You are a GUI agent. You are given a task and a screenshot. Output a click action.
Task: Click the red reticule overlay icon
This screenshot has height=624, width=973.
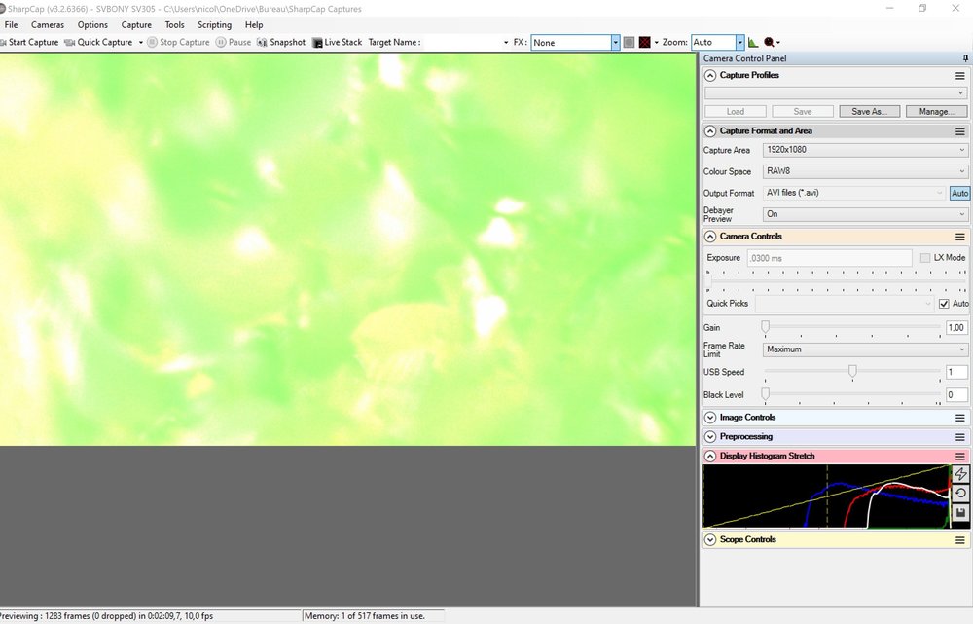tap(645, 42)
